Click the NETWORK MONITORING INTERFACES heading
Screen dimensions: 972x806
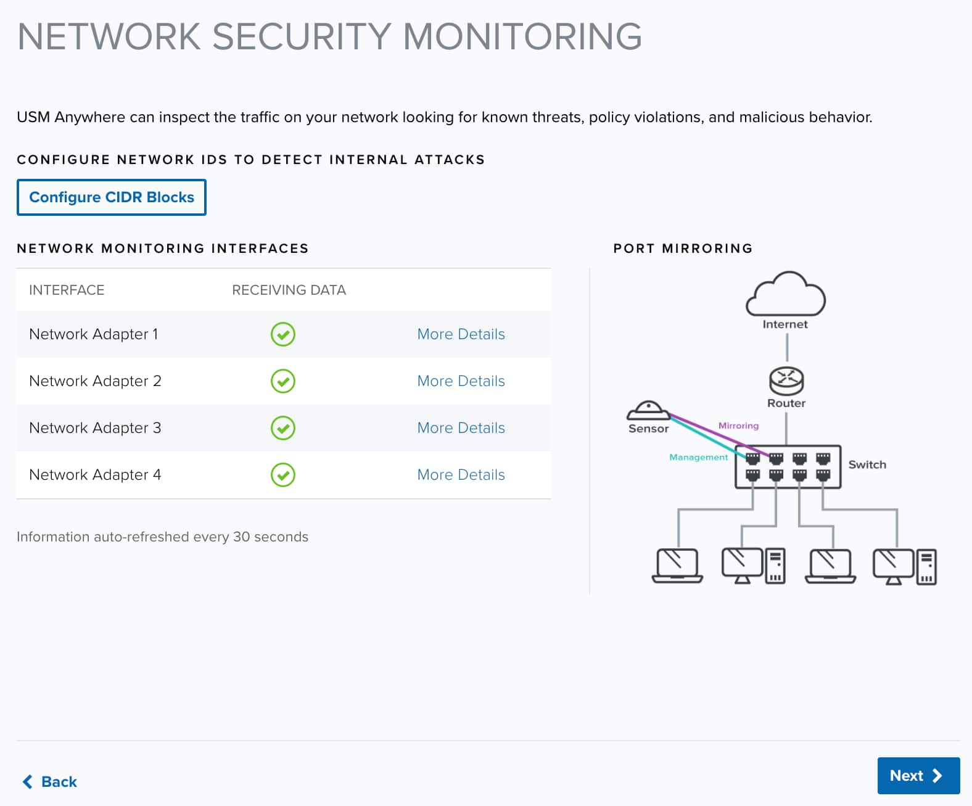(x=163, y=249)
